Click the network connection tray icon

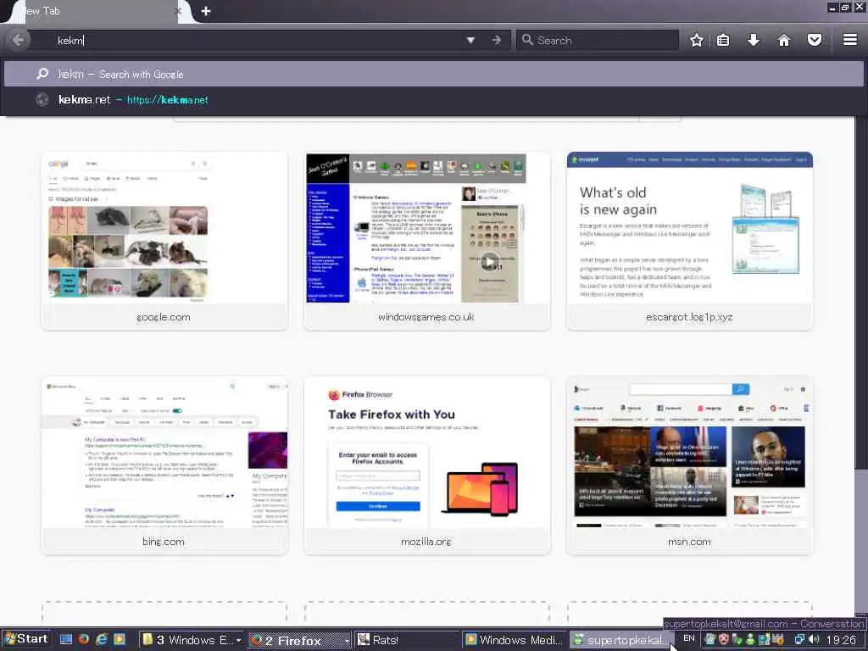click(x=799, y=639)
